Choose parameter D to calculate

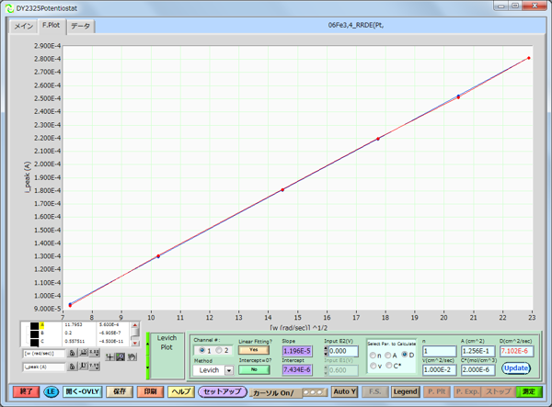click(x=405, y=355)
